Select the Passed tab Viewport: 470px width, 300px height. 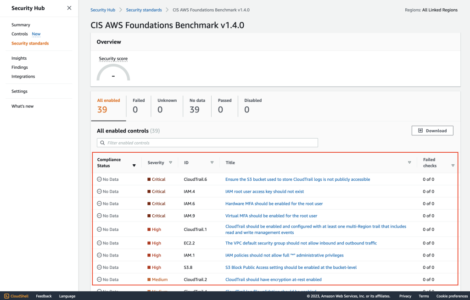tap(224, 106)
